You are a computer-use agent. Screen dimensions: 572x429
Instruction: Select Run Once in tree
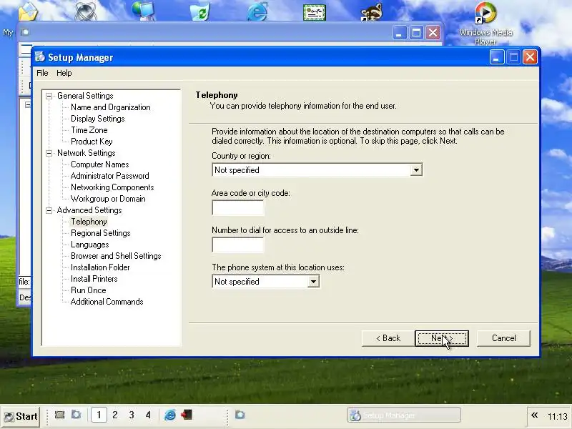[x=88, y=290]
